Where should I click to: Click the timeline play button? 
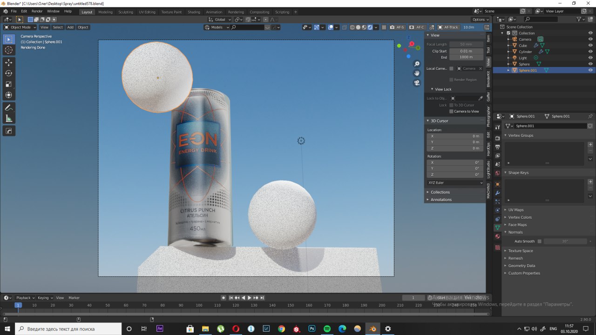coord(250,298)
